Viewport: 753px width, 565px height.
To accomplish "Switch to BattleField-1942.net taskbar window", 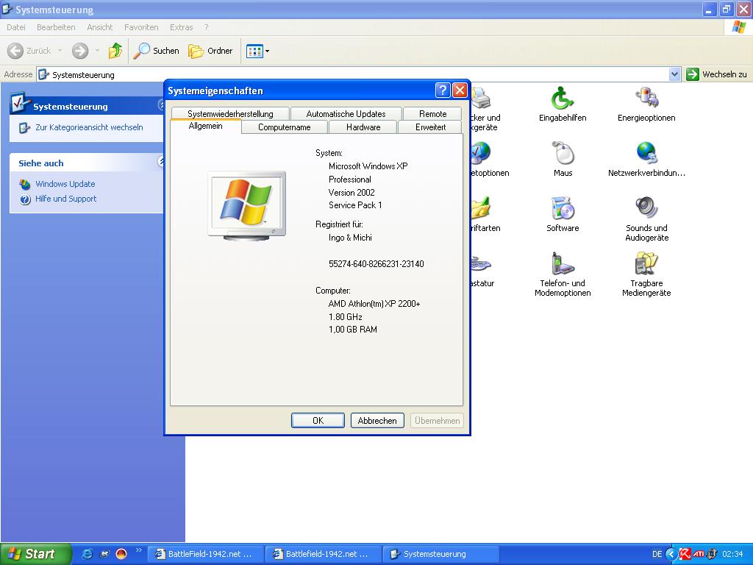I will pyautogui.click(x=205, y=554).
